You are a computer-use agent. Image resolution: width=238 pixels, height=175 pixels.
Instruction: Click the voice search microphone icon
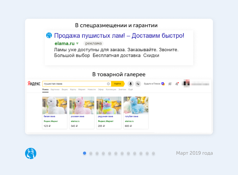[131, 84]
